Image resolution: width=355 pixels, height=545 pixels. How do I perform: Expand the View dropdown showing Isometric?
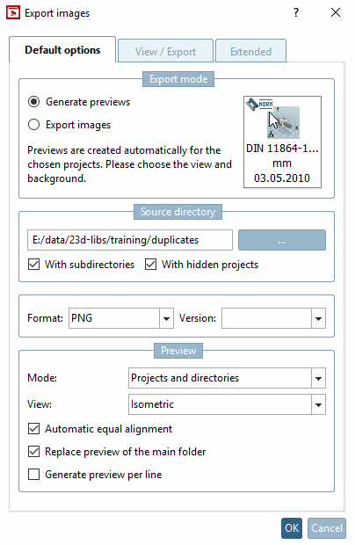(227, 404)
